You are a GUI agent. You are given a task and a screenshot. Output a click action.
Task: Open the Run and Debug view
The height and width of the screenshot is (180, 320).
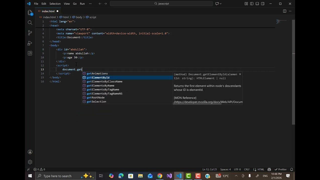coord(30,43)
